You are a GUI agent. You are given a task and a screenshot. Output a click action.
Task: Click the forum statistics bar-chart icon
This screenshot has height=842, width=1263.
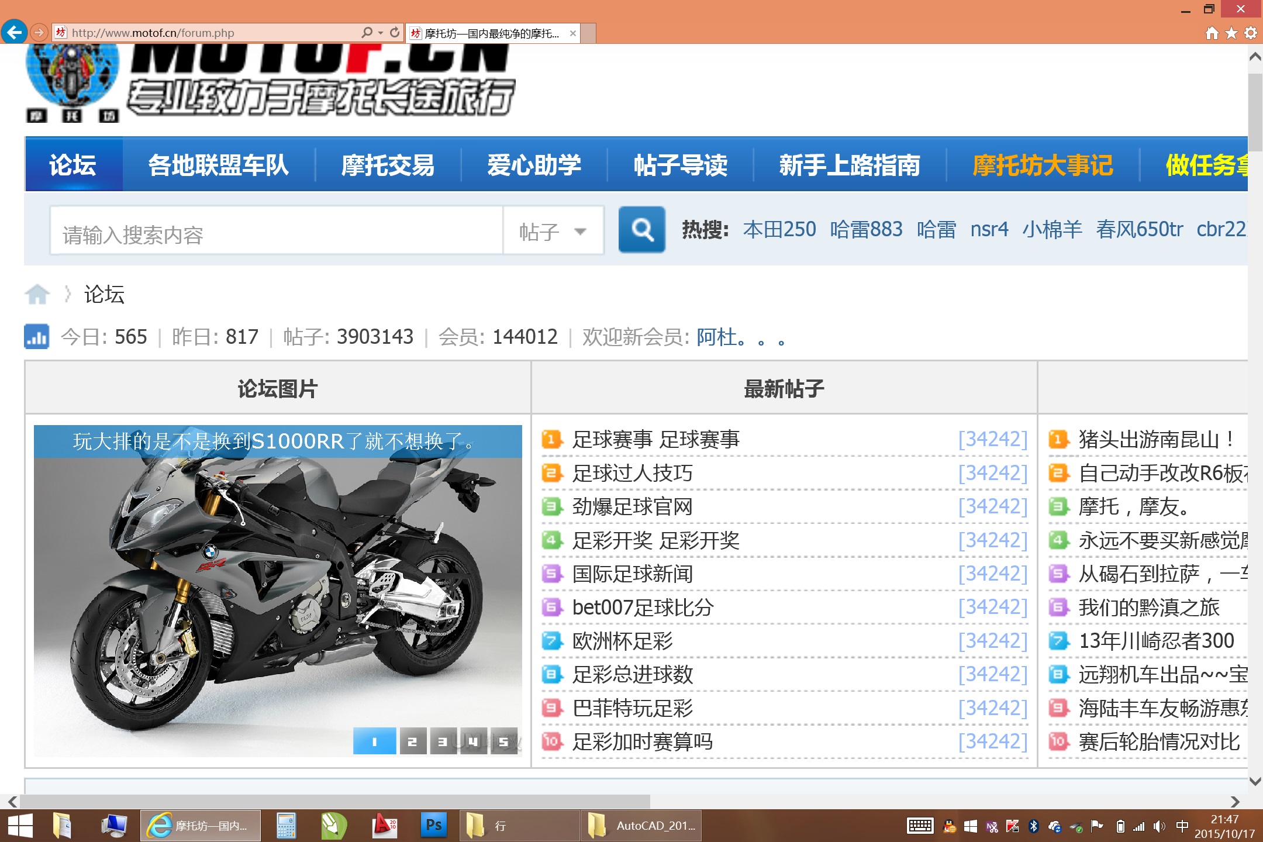(x=36, y=337)
